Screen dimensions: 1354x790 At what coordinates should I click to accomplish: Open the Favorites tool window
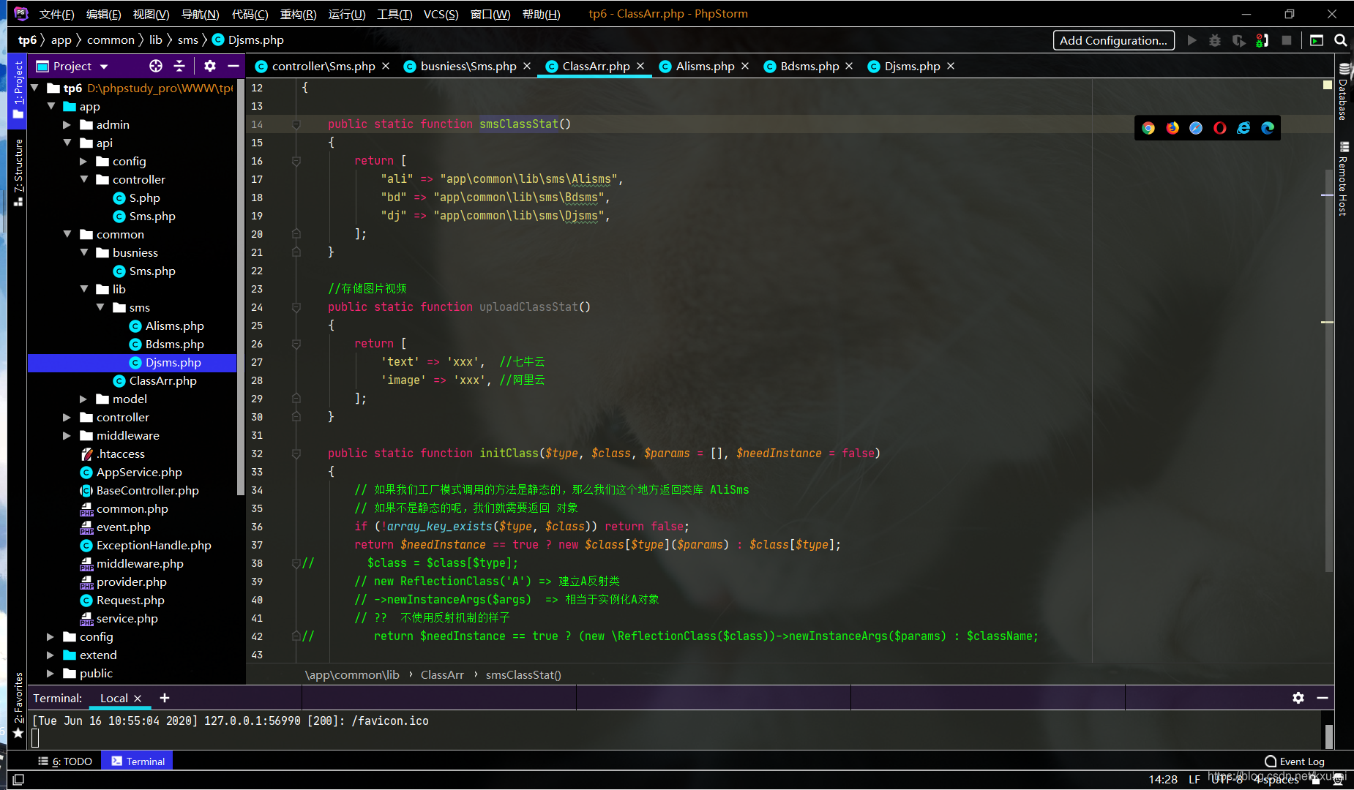click(x=18, y=706)
